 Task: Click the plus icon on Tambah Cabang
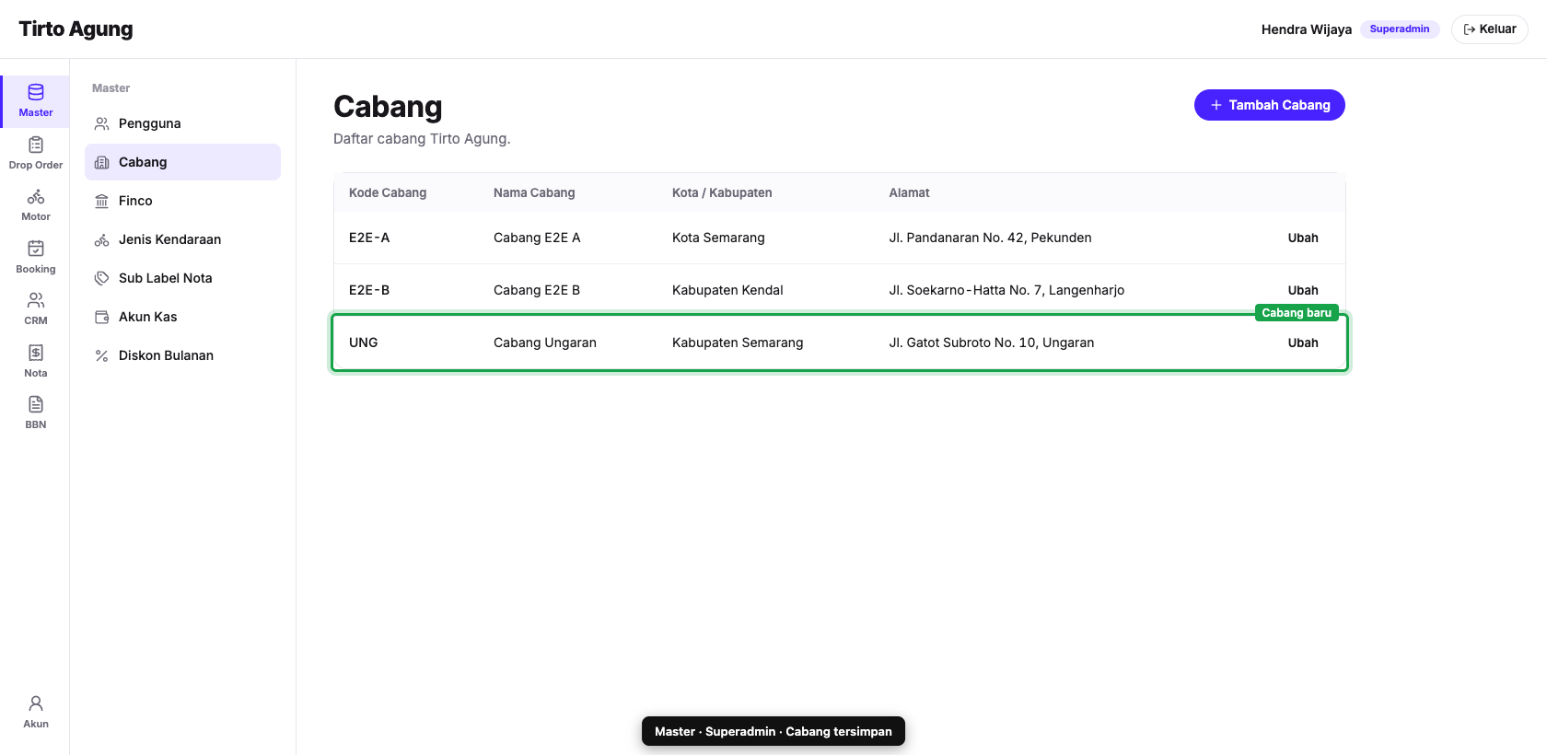tap(1216, 105)
